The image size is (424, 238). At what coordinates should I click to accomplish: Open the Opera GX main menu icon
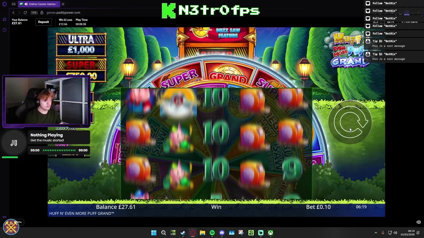(x=5, y=4)
